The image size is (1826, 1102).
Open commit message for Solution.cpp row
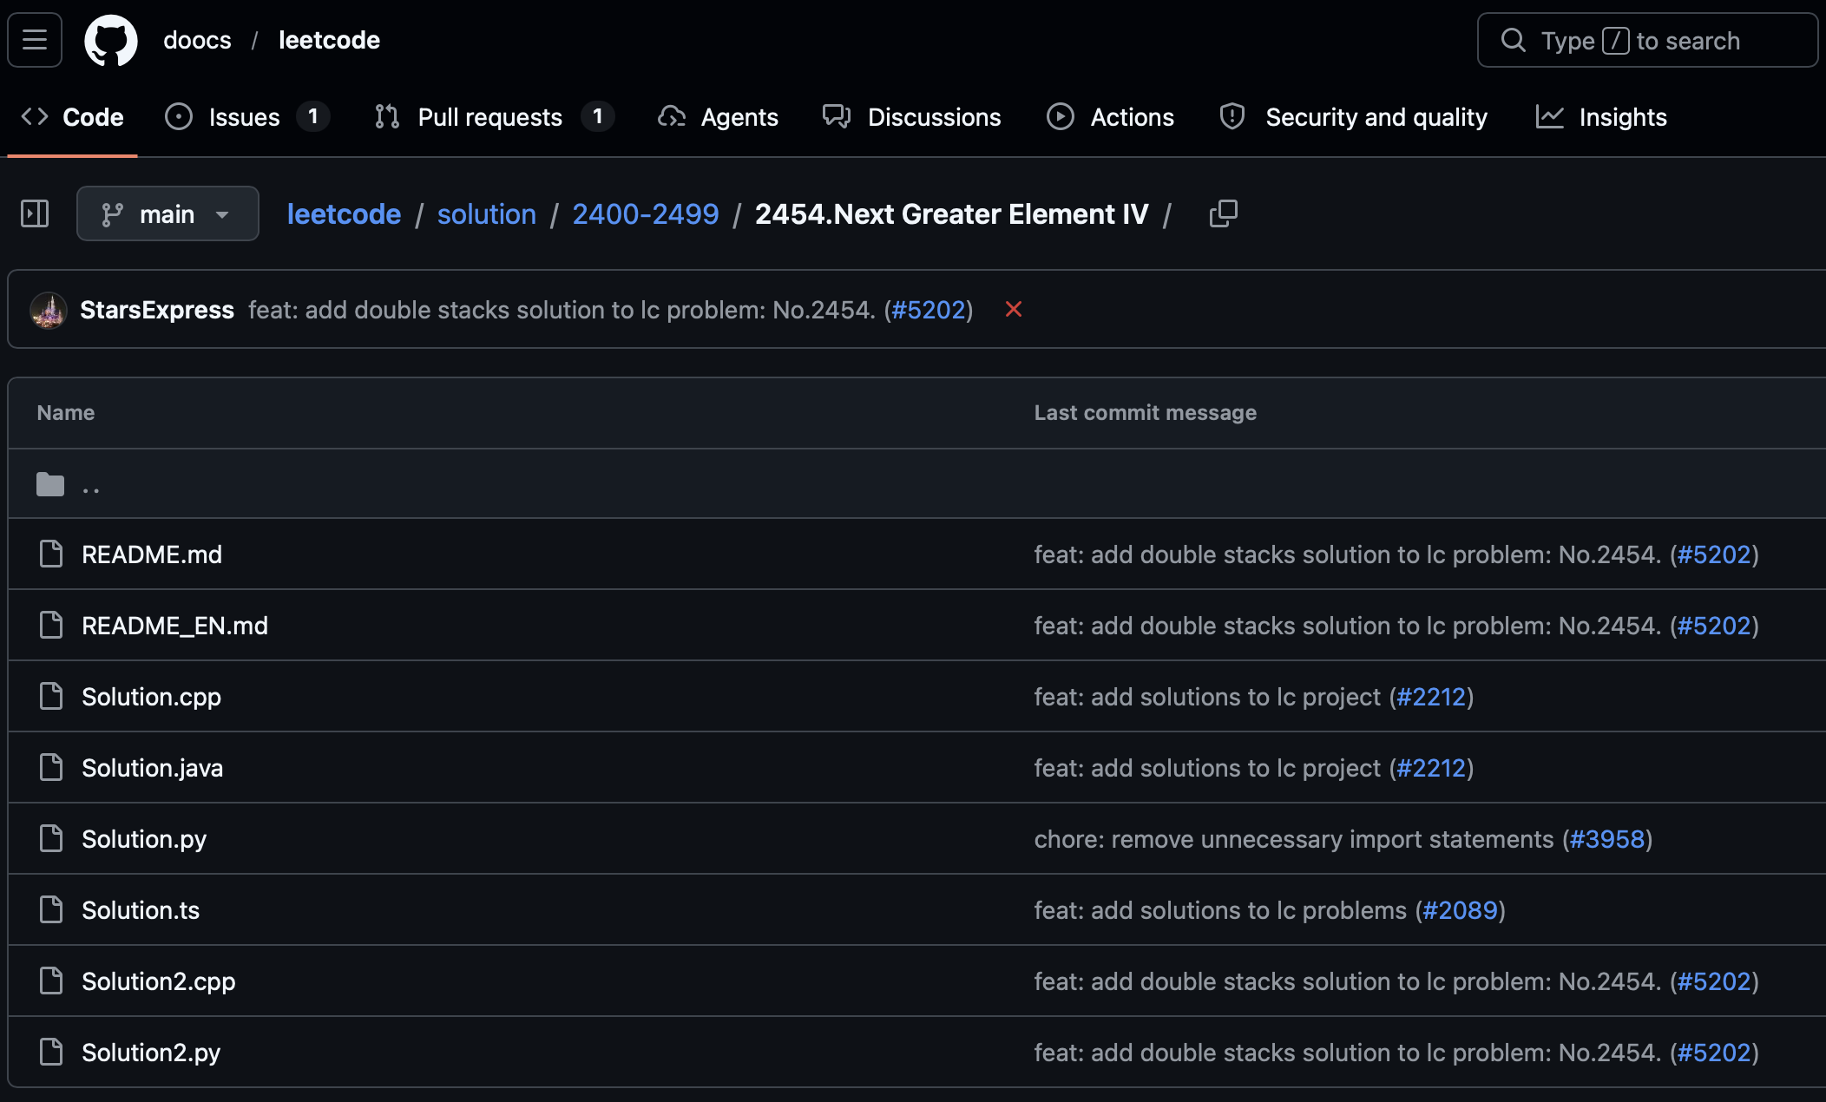click(x=1207, y=697)
